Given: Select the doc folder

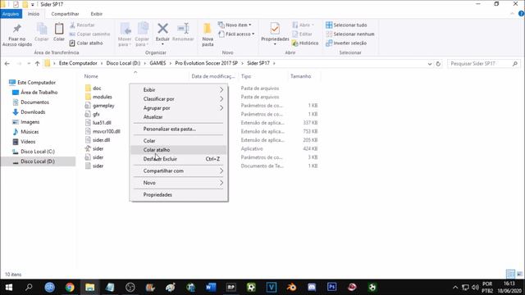Looking at the screenshot, I should pos(97,88).
